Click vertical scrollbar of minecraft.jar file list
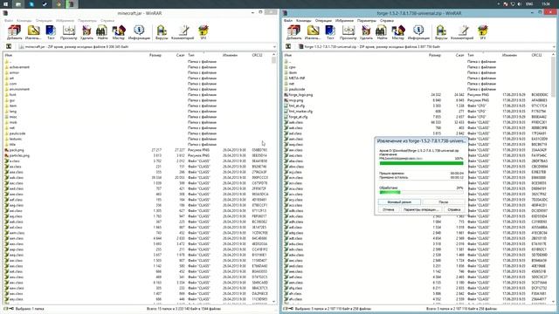This screenshot has width=559, height=314. point(273,178)
